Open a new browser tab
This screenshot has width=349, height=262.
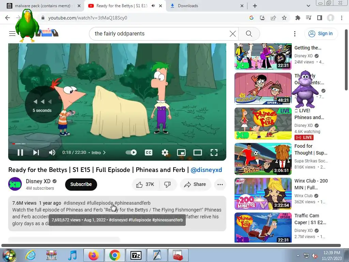[255, 6]
